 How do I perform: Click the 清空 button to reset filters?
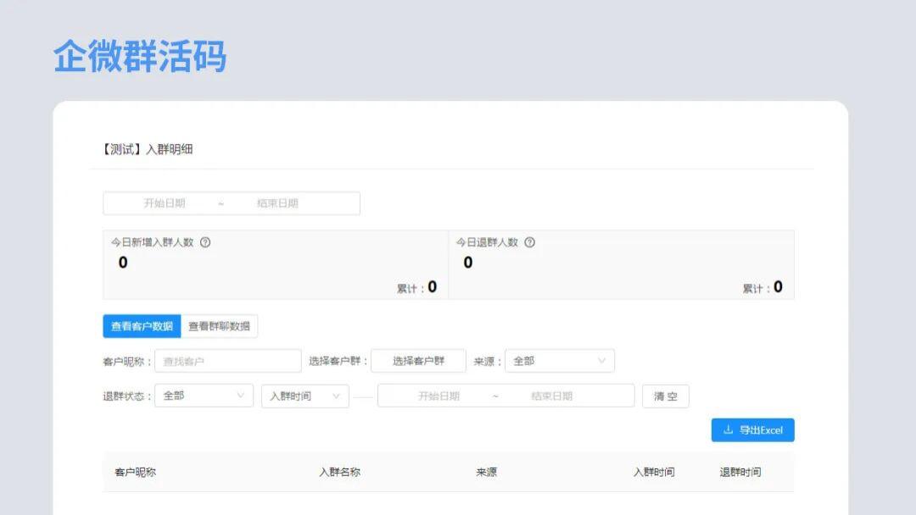pos(666,396)
